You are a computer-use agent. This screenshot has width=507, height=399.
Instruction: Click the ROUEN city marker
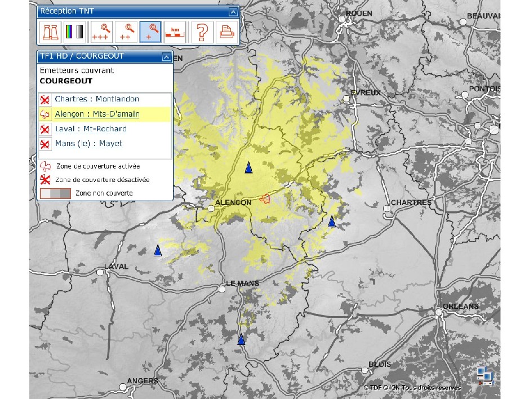342,19
